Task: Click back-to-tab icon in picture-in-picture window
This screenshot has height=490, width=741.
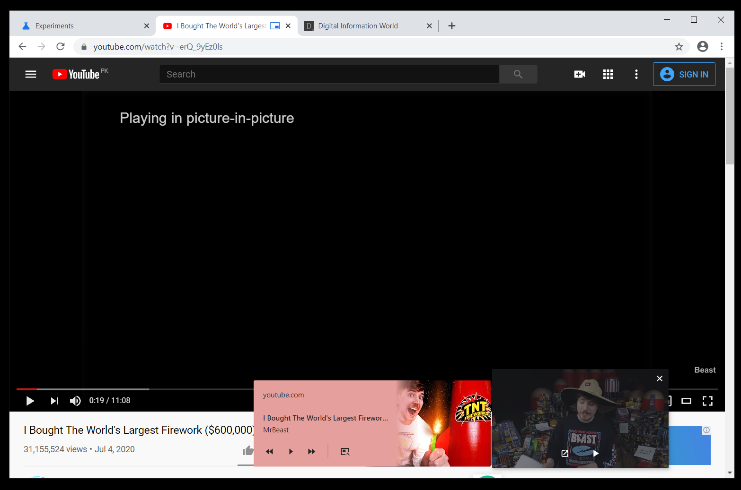Action: tap(565, 453)
